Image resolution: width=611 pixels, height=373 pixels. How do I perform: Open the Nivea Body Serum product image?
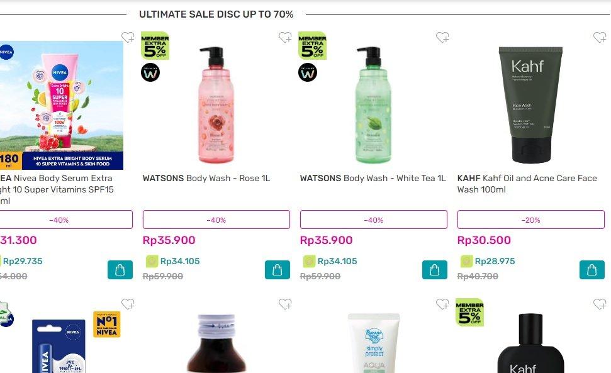[x=62, y=105]
